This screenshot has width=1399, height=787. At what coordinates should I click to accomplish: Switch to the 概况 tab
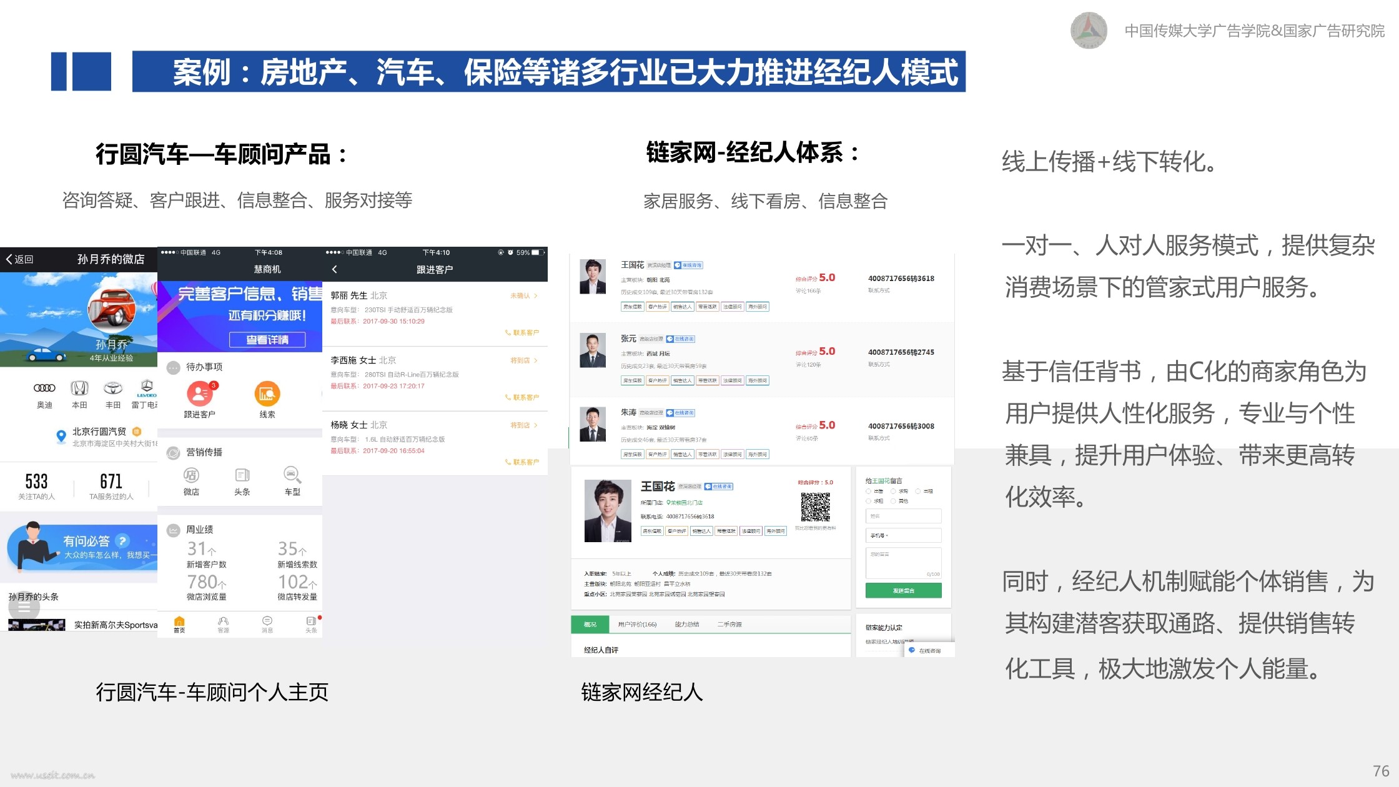point(590,625)
